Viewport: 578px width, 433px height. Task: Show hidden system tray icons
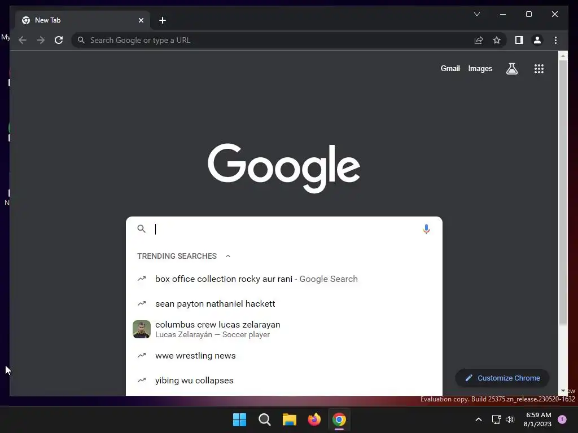[x=479, y=419]
